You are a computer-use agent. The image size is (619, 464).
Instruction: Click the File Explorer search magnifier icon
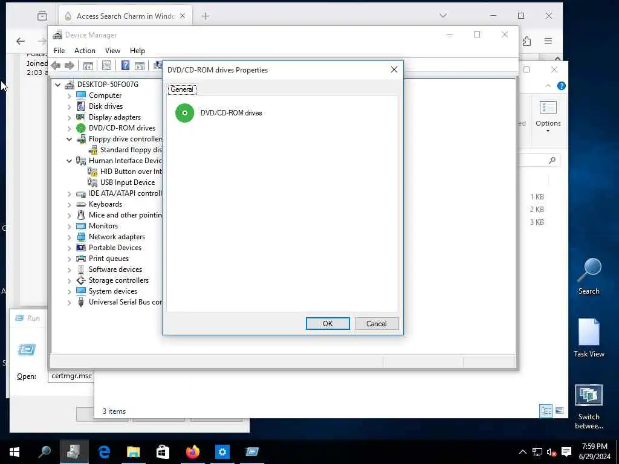552,160
